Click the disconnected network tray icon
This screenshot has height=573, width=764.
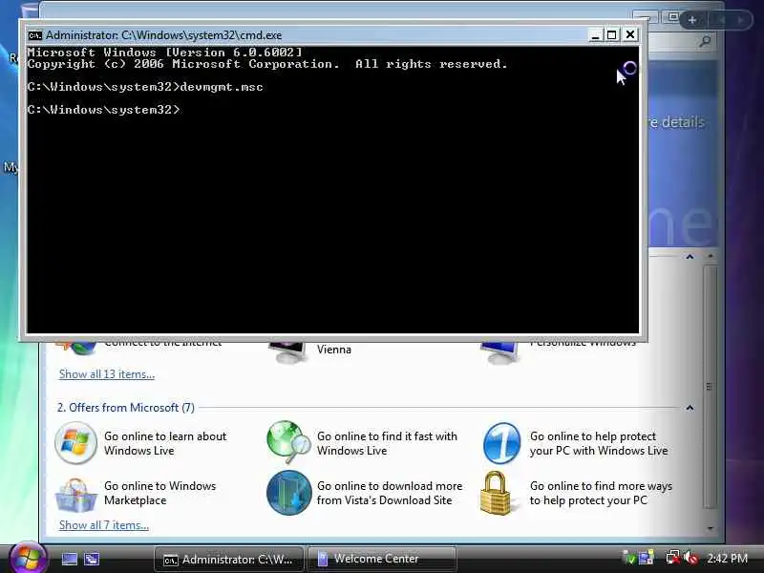click(x=673, y=558)
